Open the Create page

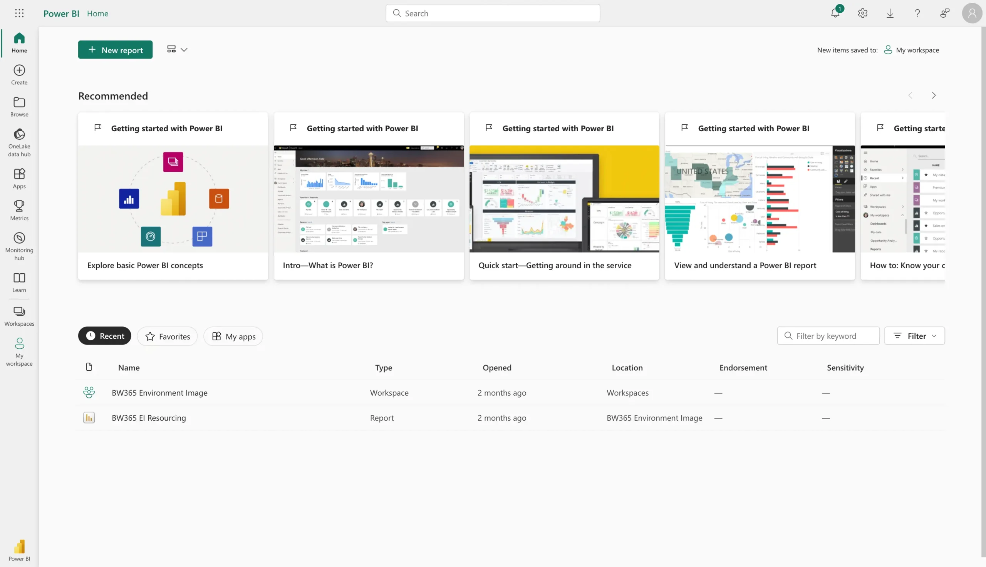[19, 74]
